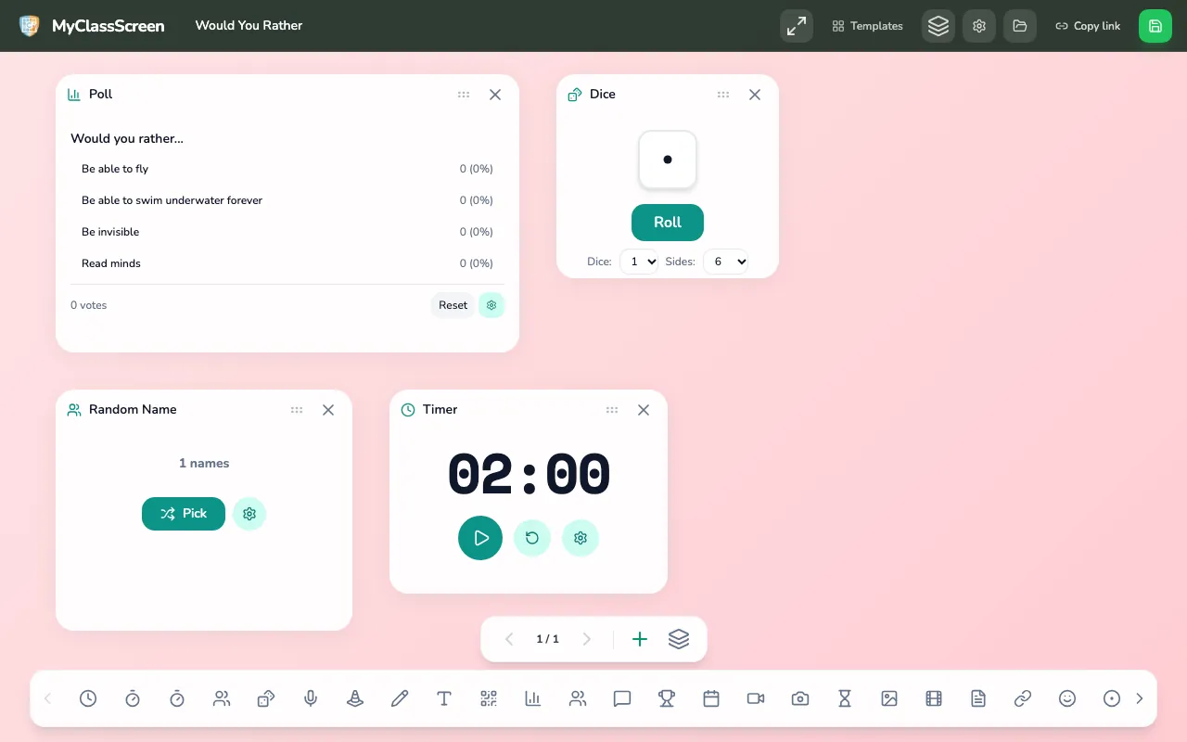Open the Random Name settings gear
Image resolution: width=1187 pixels, height=742 pixels.
click(249, 514)
